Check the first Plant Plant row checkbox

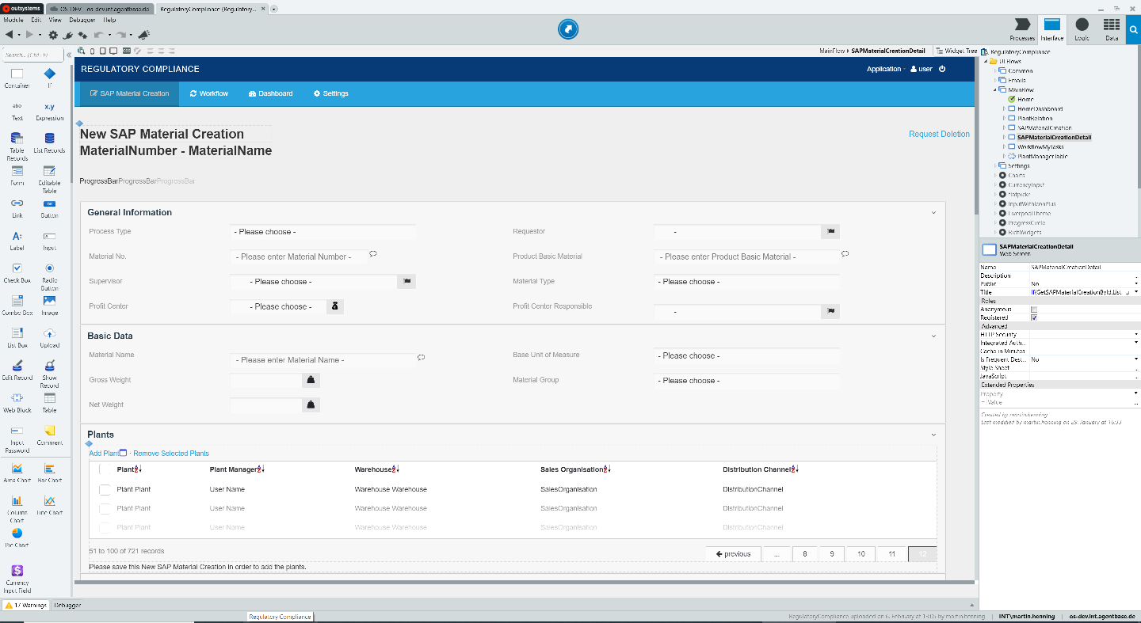pyautogui.click(x=104, y=488)
